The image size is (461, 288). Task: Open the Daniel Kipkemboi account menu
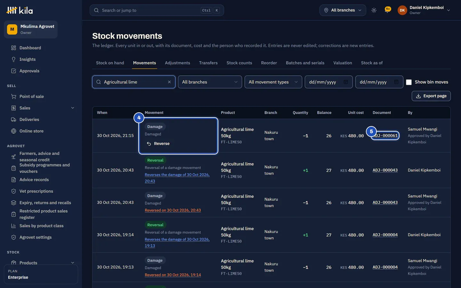424,10
